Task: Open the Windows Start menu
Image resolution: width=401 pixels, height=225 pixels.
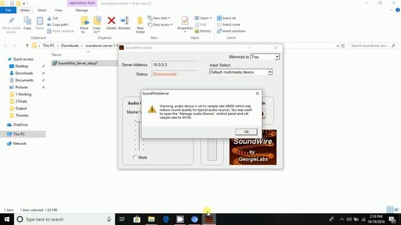Action: 7,219
